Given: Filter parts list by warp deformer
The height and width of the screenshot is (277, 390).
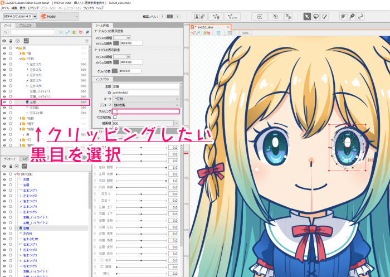Looking at the screenshot, I should click(x=74, y=32).
